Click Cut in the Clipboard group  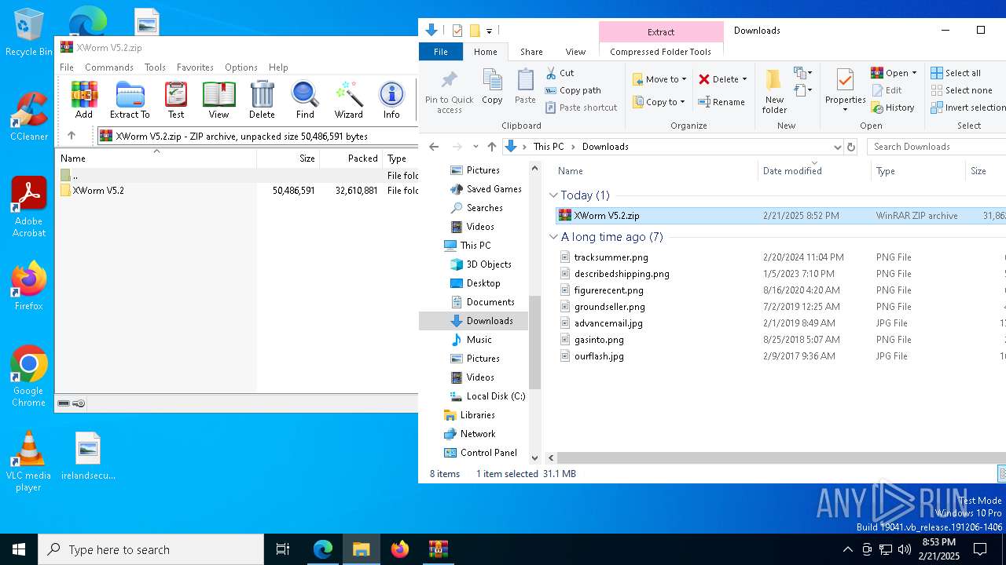[560, 73]
